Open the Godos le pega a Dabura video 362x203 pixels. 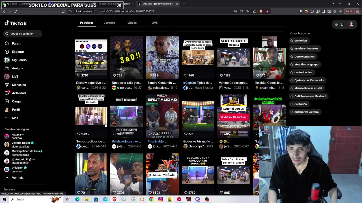pyautogui.click(x=234, y=58)
